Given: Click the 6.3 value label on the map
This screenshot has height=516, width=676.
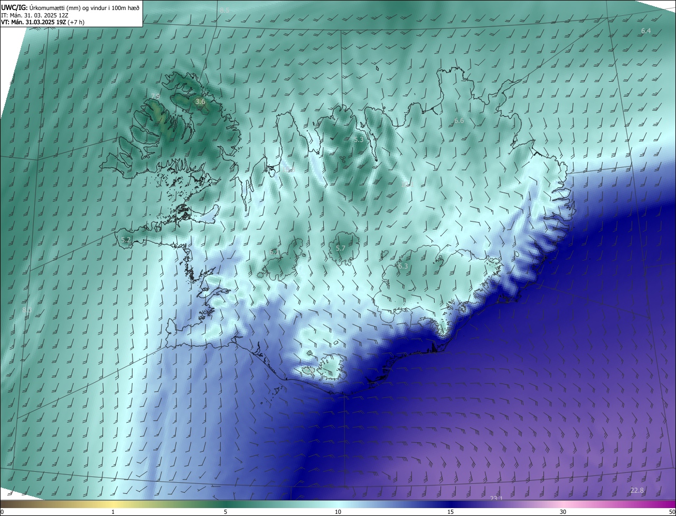Looking at the screenshot, I should (x=403, y=266).
